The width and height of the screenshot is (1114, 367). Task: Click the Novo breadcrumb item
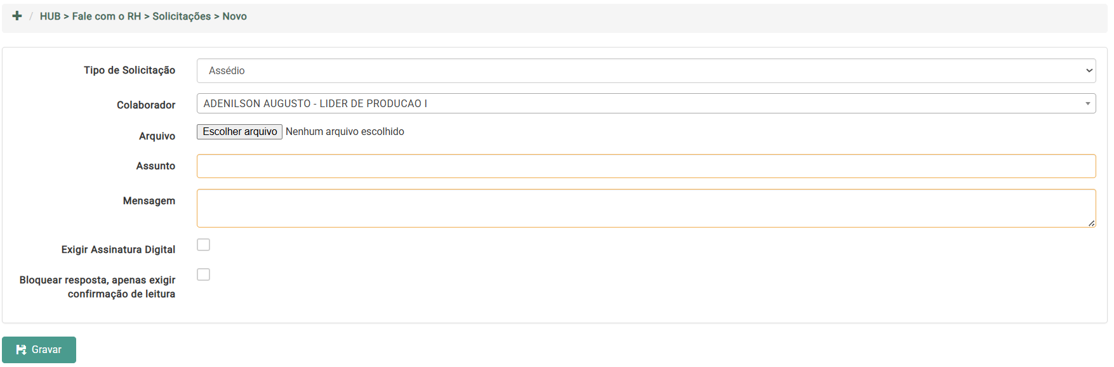click(234, 16)
